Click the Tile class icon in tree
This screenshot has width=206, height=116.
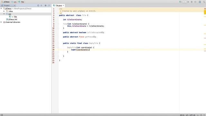pyautogui.click(x=10, y=17)
